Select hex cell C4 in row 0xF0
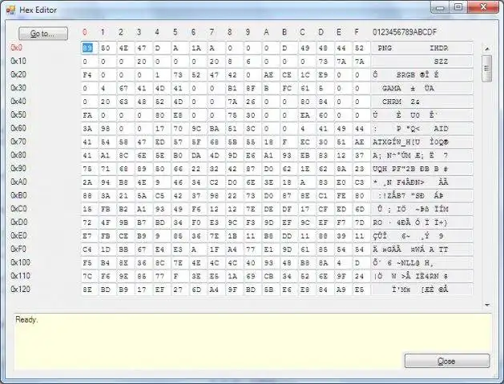 [x=88, y=250]
